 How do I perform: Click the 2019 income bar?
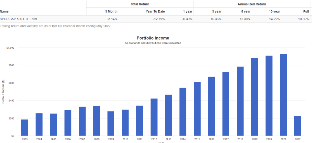click(255, 97)
